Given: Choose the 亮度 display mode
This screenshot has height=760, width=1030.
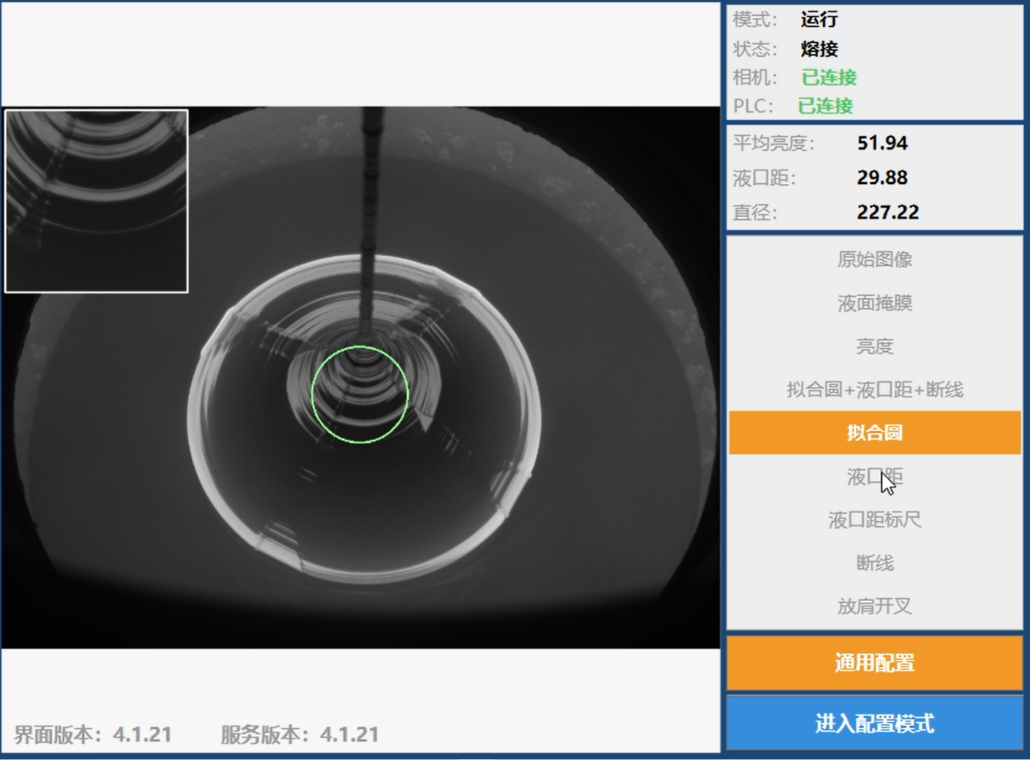Looking at the screenshot, I should (874, 346).
